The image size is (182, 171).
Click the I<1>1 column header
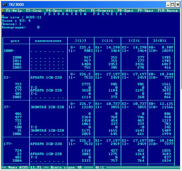pos(107,41)
